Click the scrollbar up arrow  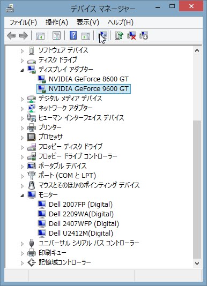point(197,50)
